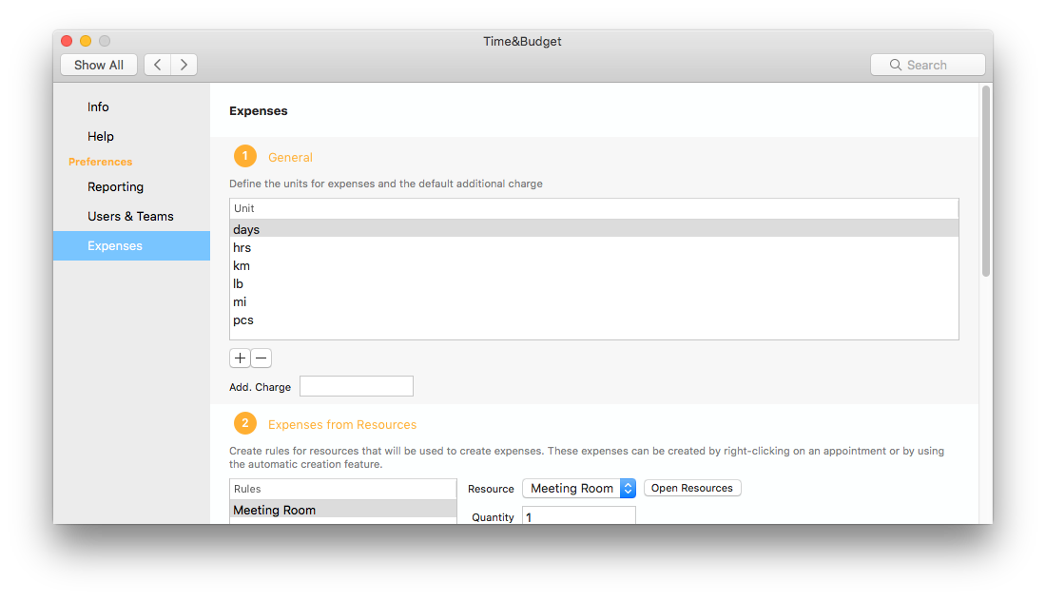Open the Help section in the sidebar
The image size is (1046, 600).
pyautogui.click(x=101, y=136)
